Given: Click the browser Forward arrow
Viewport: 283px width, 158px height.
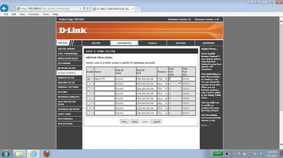Looking at the screenshot, I should click(x=12, y=8).
